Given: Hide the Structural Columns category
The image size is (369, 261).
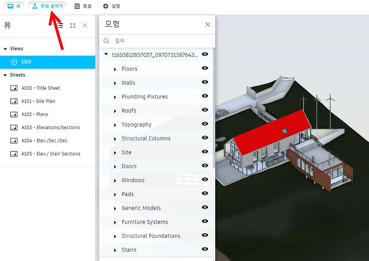Looking at the screenshot, I should 205,137.
